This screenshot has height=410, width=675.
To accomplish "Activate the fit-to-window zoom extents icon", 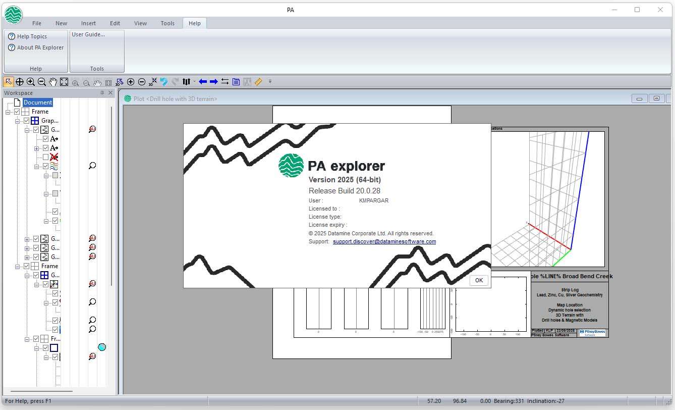I will [64, 82].
